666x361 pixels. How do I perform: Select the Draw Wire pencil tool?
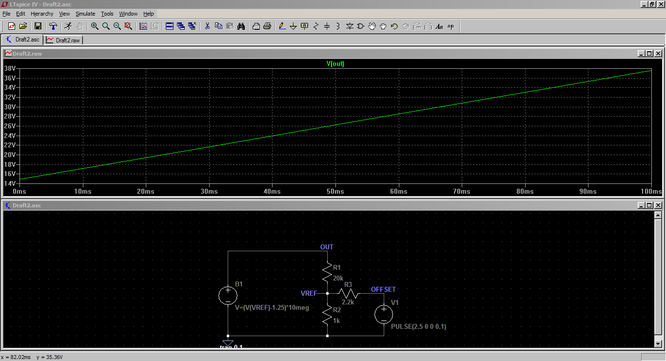(x=282, y=26)
